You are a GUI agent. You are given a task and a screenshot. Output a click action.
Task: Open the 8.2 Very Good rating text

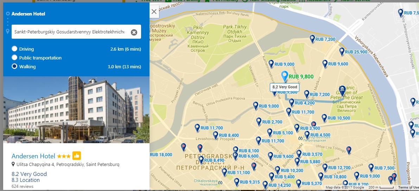click(x=29, y=174)
